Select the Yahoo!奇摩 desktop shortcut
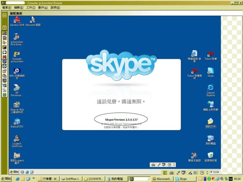Screen dimensions: 243x182 [210, 56]
